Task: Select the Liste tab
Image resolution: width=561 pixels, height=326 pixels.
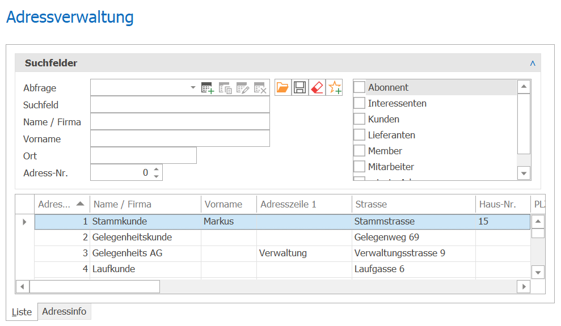Action: (22, 312)
